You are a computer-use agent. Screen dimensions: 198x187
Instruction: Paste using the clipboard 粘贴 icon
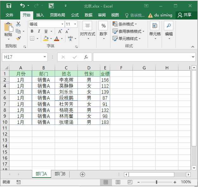[9, 27]
